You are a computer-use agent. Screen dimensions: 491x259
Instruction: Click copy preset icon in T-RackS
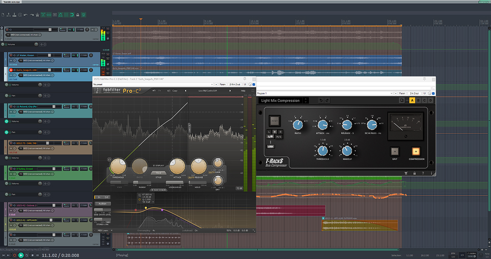(402, 100)
